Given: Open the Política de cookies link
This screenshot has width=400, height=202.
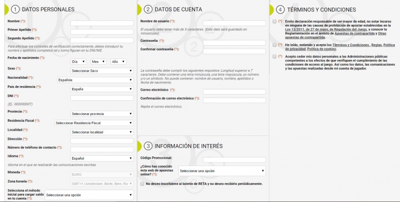Looking at the screenshot, I should coord(322,49).
